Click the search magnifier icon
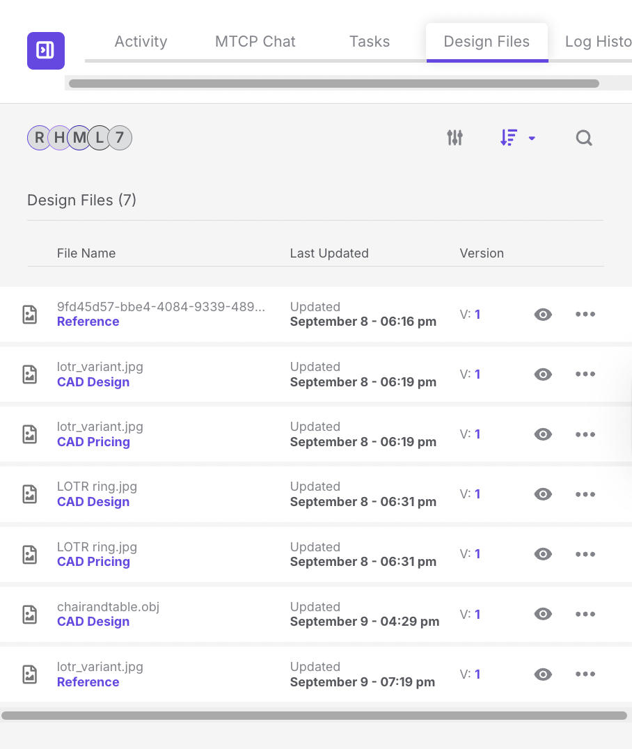The height and width of the screenshot is (749, 632). click(584, 138)
